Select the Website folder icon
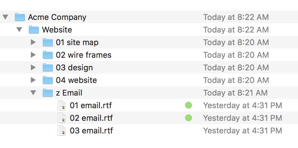The image size is (298, 148). 34,30
